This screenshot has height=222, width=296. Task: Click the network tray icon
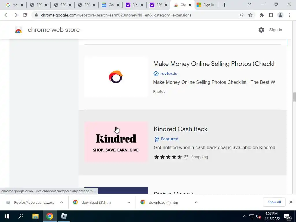pyautogui.click(x=252, y=216)
